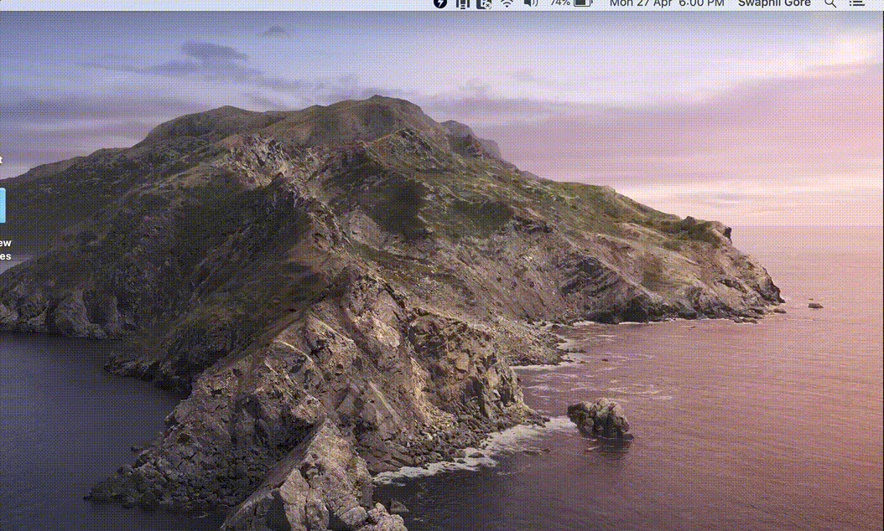Click an empty area of the desktop wallpaper
The height and width of the screenshot is (531, 884).
coord(419,335)
